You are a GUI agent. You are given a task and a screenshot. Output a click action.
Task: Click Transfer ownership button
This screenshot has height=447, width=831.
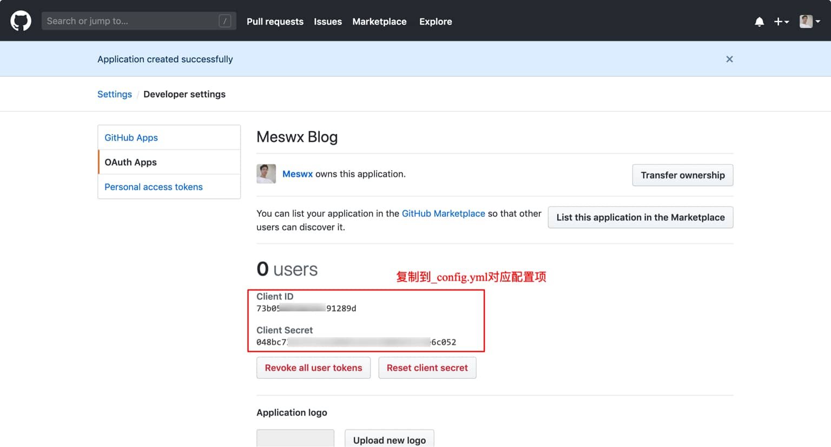[683, 175]
